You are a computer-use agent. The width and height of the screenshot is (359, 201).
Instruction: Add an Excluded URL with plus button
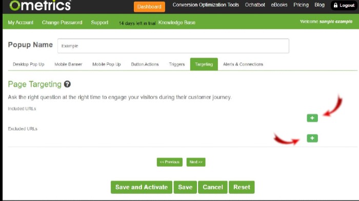point(312,138)
